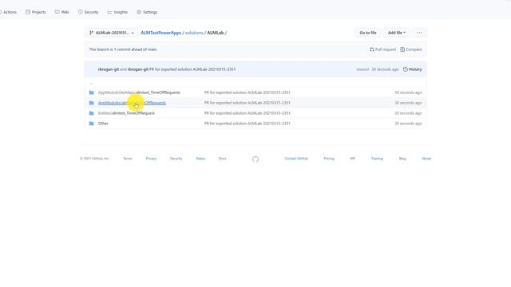The image size is (511, 287).
Task: Go up to parent directory (..)
Action: [91, 83]
